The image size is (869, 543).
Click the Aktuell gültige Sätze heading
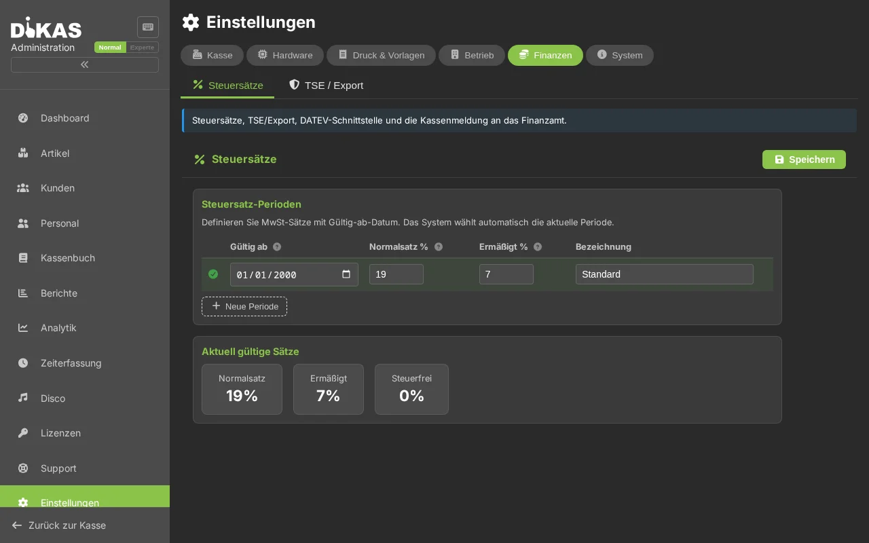coord(251,352)
